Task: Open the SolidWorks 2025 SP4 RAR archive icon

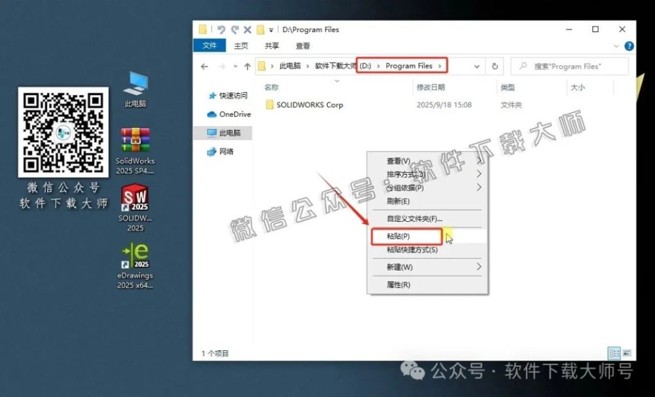Action: tap(135, 139)
